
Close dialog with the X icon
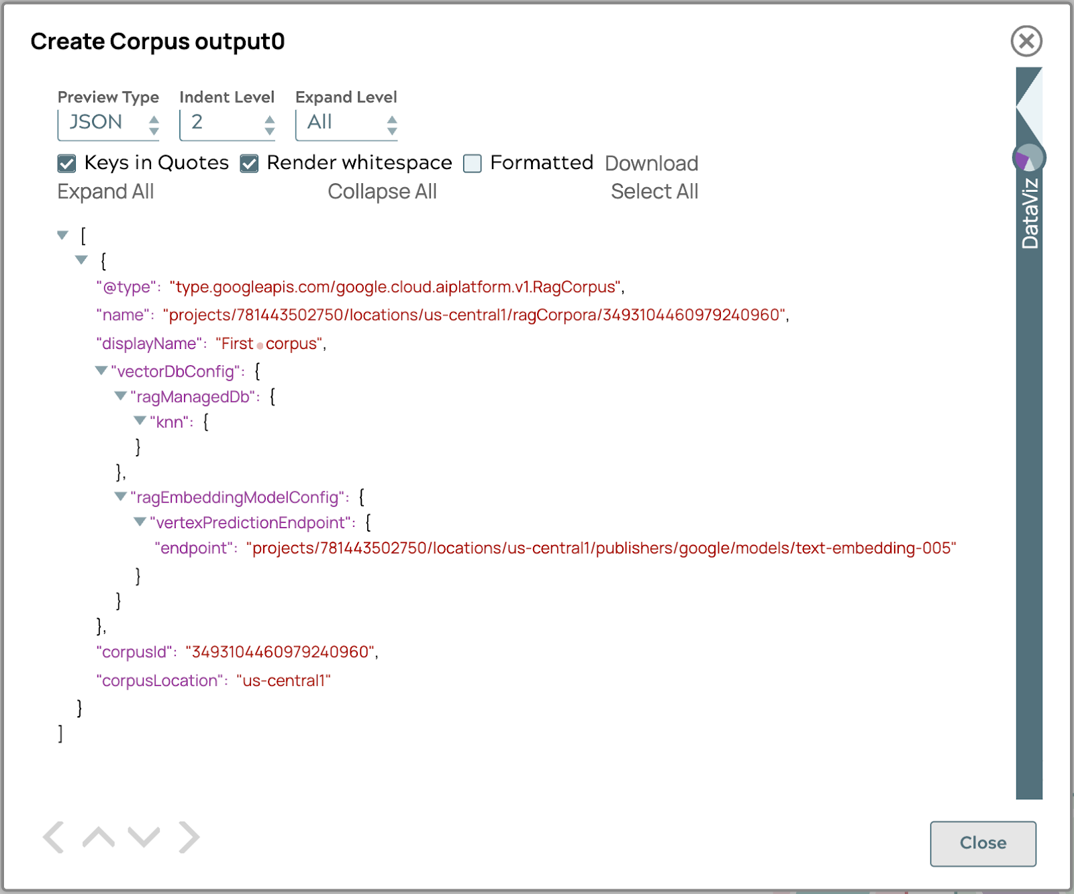coord(1026,41)
